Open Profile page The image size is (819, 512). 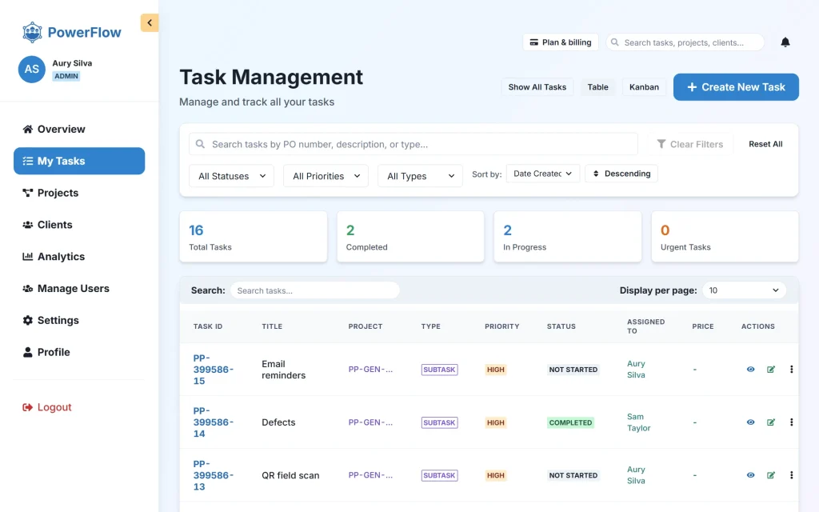point(79,352)
